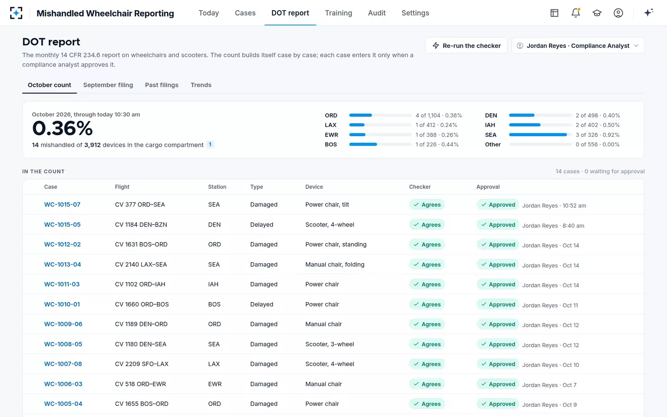Viewport: 667px width, 417px height.
Task: Open case WC-1012-02 link
Action: click(x=63, y=245)
